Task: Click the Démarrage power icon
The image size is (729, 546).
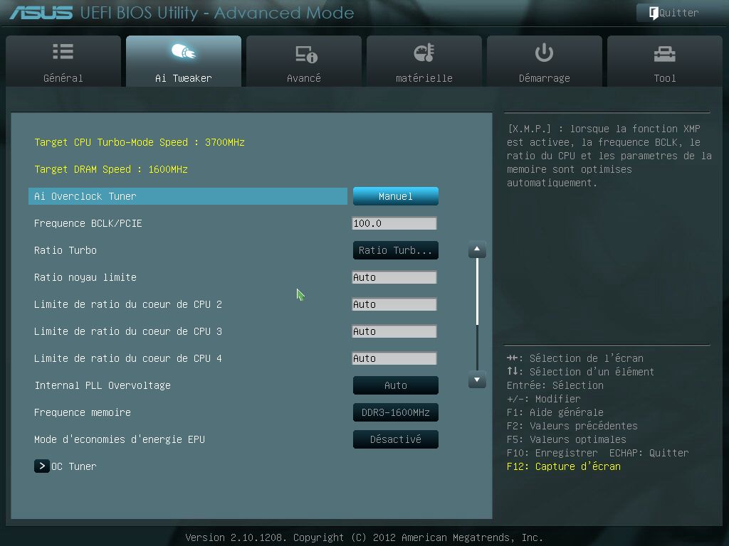Action: 544,53
